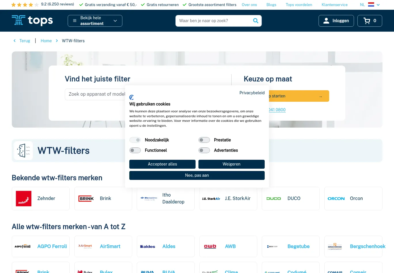
Task: Click the Zehnder brand logo
Action: pyautogui.click(x=24, y=199)
